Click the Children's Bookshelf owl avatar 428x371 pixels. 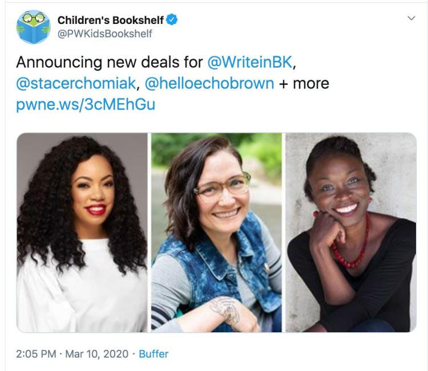pyautogui.click(x=34, y=27)
